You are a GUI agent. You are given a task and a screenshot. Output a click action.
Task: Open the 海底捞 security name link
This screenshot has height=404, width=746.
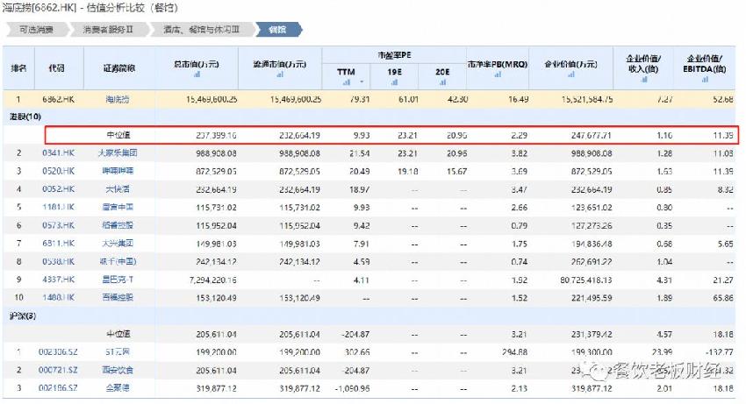(118, 99)
